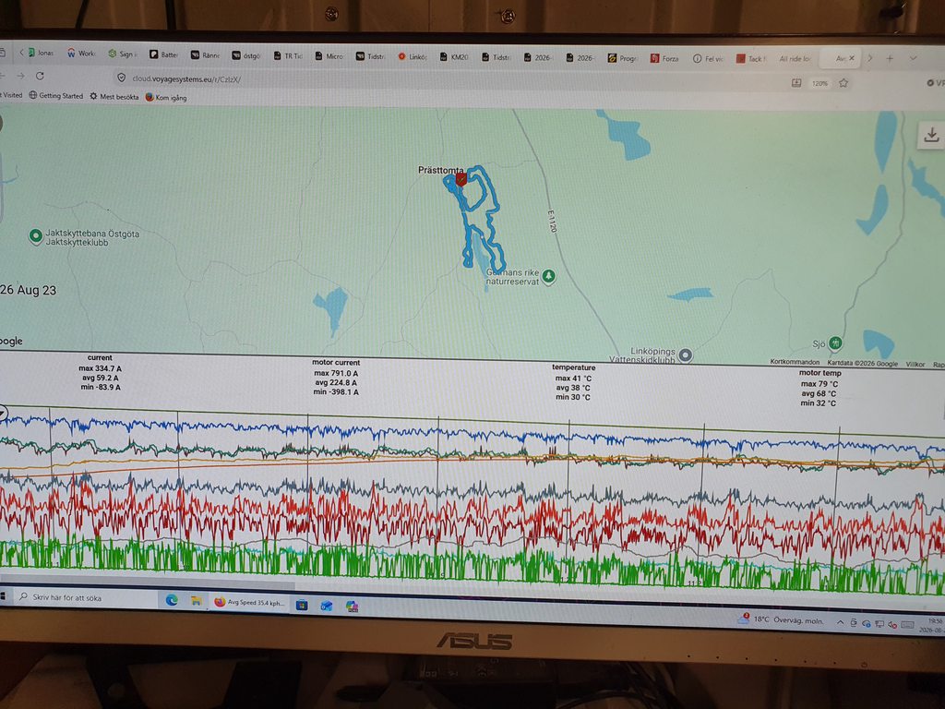The width and height of the screenshot is (945, 709).
Task: Click the motor current stats header
Action: (x=336, y=362)
